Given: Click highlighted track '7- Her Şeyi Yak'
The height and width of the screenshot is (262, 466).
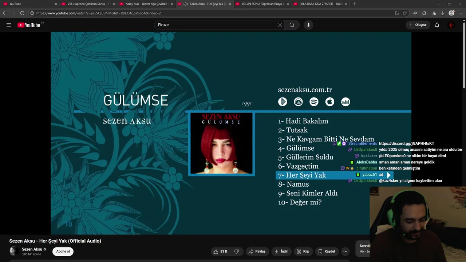Looking at the screenshot, I should 302,175.
